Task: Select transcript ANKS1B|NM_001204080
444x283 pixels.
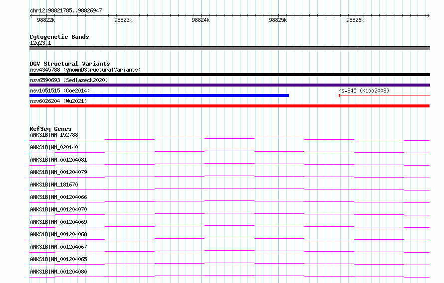Action: pos(58,272)
